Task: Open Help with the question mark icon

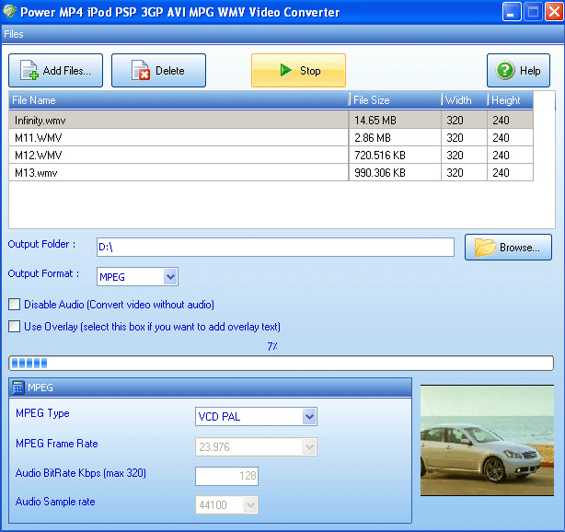Action: 505,71
